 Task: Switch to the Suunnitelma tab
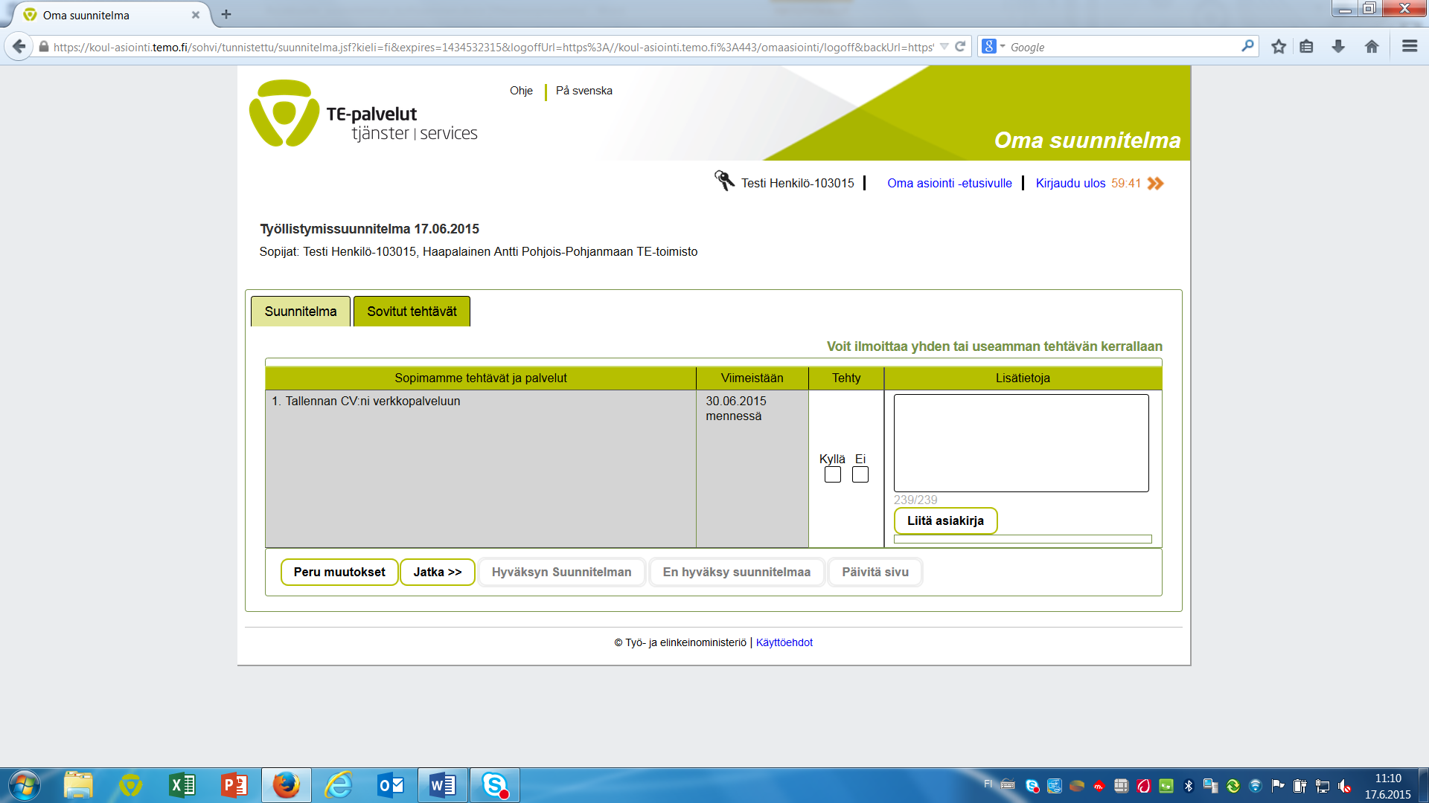click(301, 312)
